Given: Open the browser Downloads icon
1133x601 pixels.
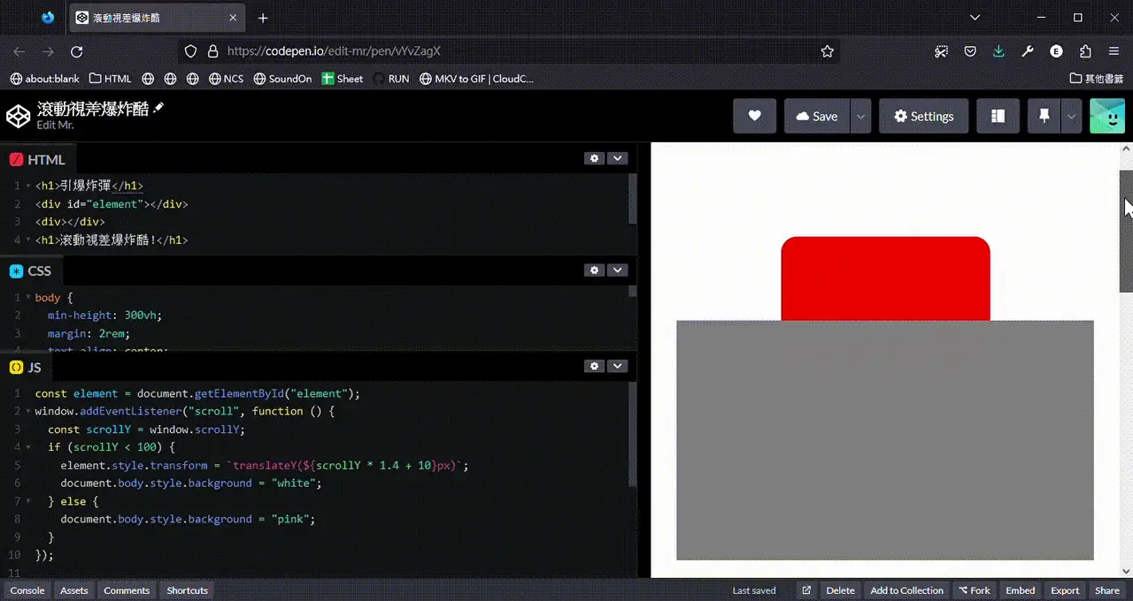Looking at the screenshot, I should [x=998, y=52].
